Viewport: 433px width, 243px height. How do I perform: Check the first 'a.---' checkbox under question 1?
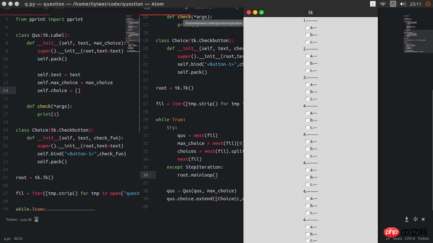tap(307, 28)
